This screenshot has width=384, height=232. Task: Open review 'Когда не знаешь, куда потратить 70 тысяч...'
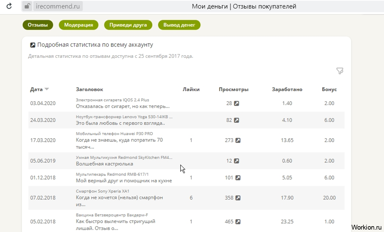point(119,143)
